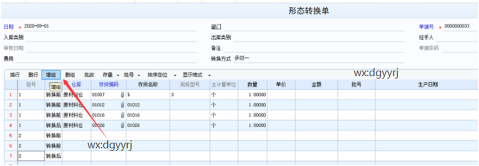This screenshot has height=166, width=479.
Task: Click the 转换后 cell in row 4
Action: (53, 125)
